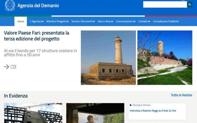The image size is (197, 123).
Task: Expand the Gare e Aste menu
Action: click(x=105, y=21)
